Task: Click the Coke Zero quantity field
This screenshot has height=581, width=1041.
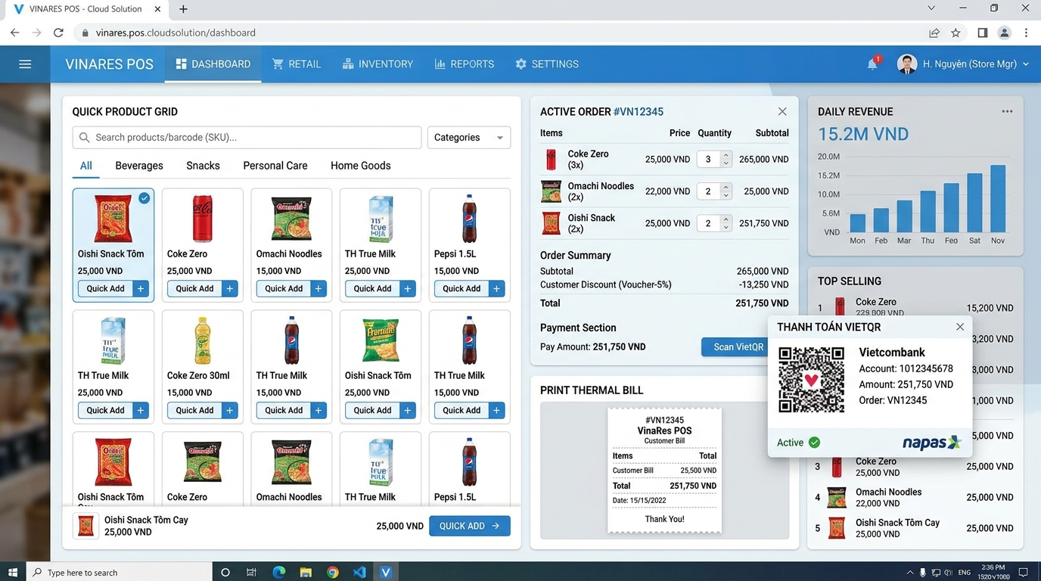Action: coord(709,159)
